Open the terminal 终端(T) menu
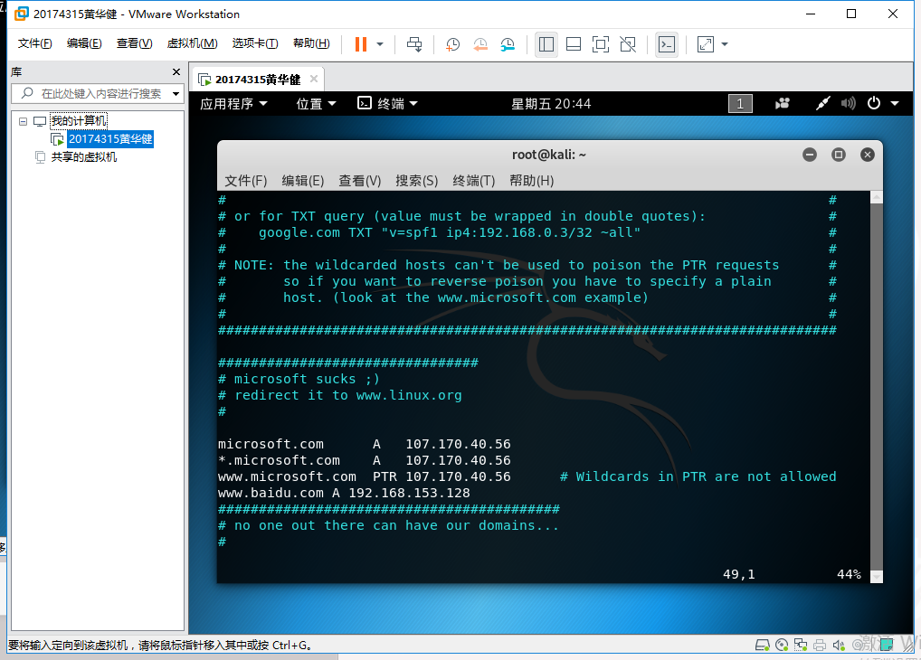The image size is (921, 660). coord(473,181)
